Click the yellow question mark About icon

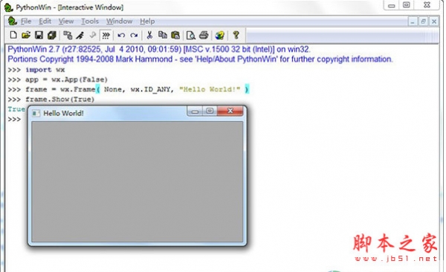(x=236, y=35)
